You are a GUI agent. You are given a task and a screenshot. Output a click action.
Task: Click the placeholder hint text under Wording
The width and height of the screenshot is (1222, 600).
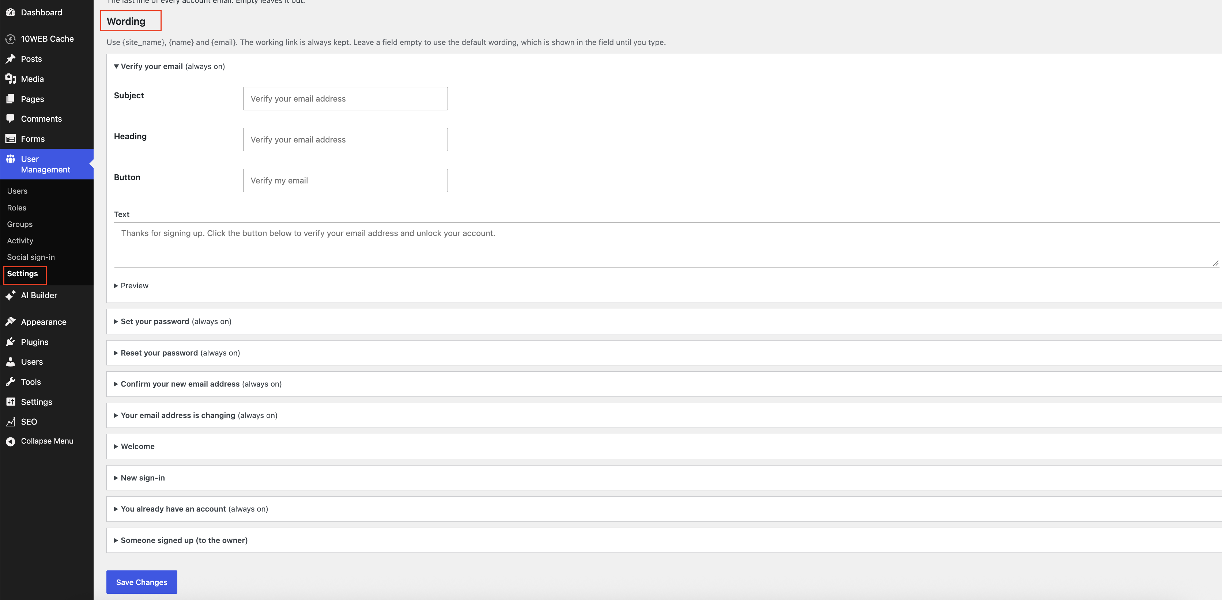(x=386, y=42)
